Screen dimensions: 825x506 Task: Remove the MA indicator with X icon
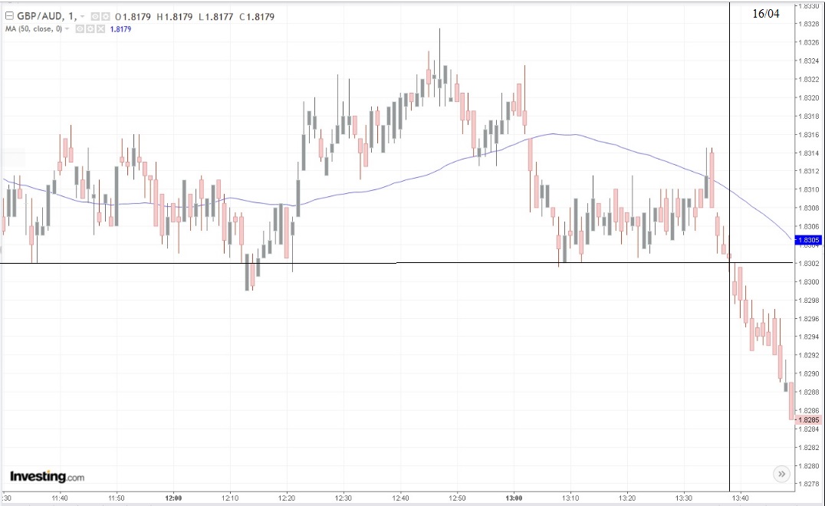(100, 29)
